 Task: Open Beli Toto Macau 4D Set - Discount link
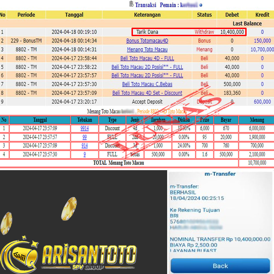(x=147, y=93)
